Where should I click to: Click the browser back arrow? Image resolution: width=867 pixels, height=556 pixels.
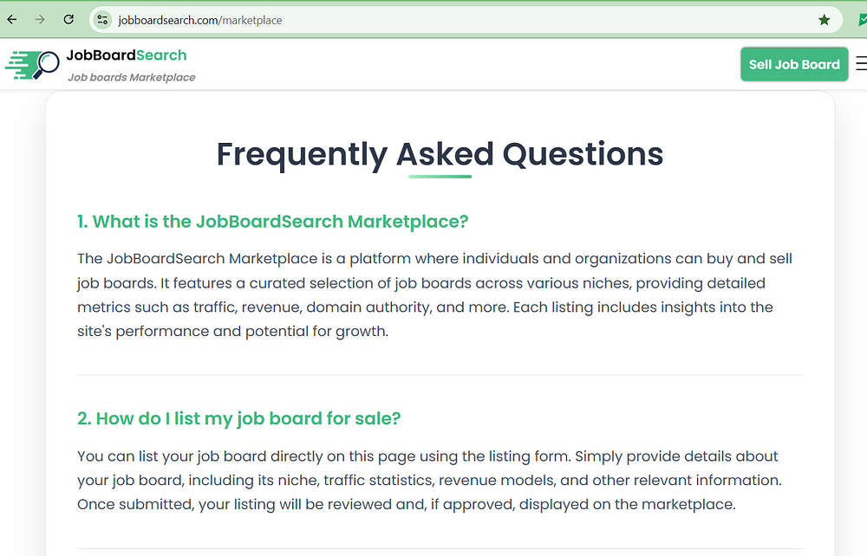pyautogui.click(x=12, y=19)
